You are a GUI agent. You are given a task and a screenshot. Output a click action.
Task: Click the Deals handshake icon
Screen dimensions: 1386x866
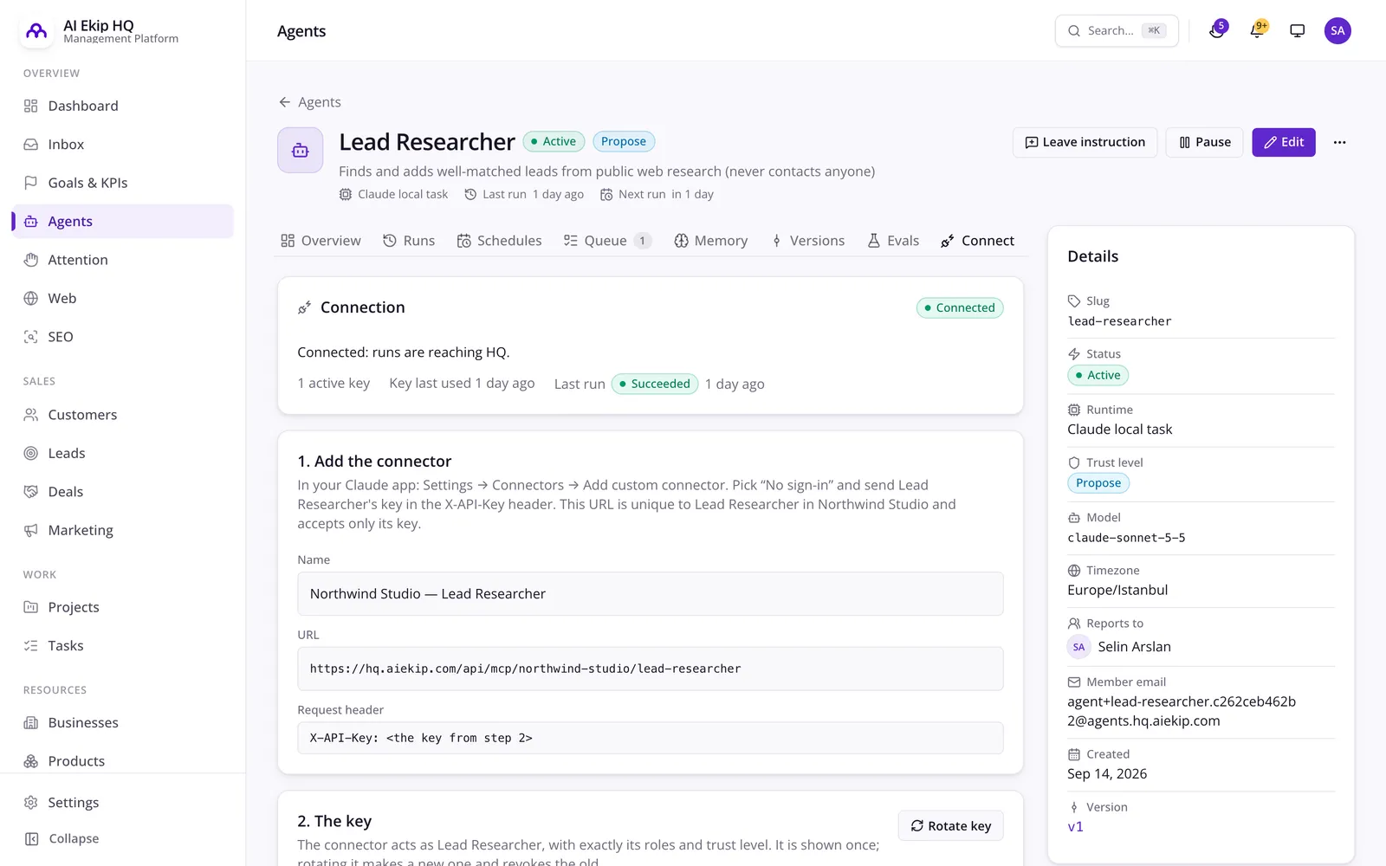[31, 492]
